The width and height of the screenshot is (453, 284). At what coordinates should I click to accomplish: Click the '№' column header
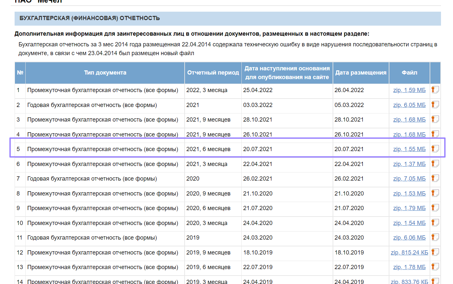(20, 73)
